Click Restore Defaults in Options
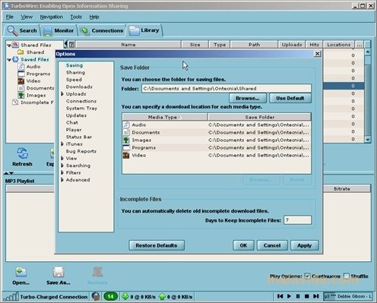The height and width of the screenshot is (303, 377). point(157,245)
